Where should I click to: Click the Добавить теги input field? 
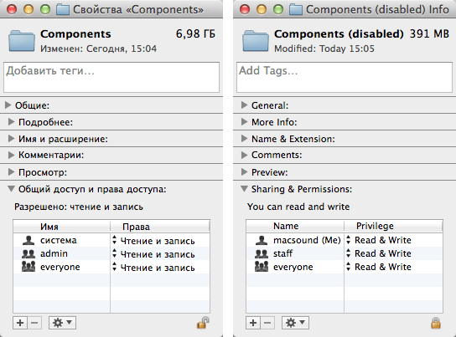click(111, 77)
